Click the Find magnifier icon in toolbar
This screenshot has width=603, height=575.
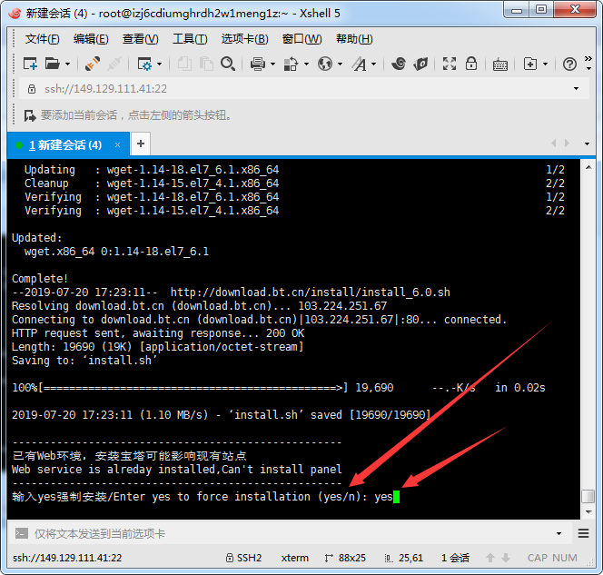click(228, 64)
